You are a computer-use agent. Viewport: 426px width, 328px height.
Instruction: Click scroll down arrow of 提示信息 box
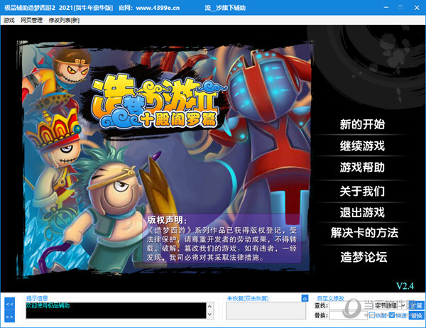(x=209, y=314)
